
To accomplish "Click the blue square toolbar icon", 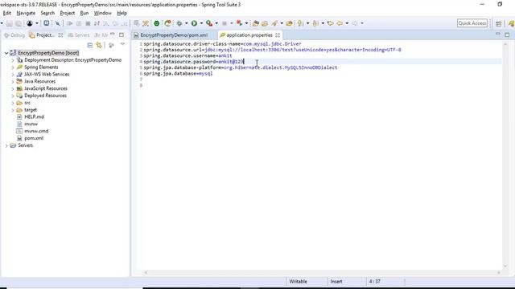I will pyautogui.click(x=47, y=23).
